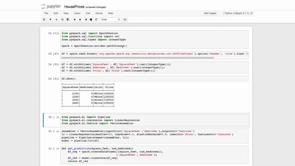Click the Not Trusted button

[210, 13]
